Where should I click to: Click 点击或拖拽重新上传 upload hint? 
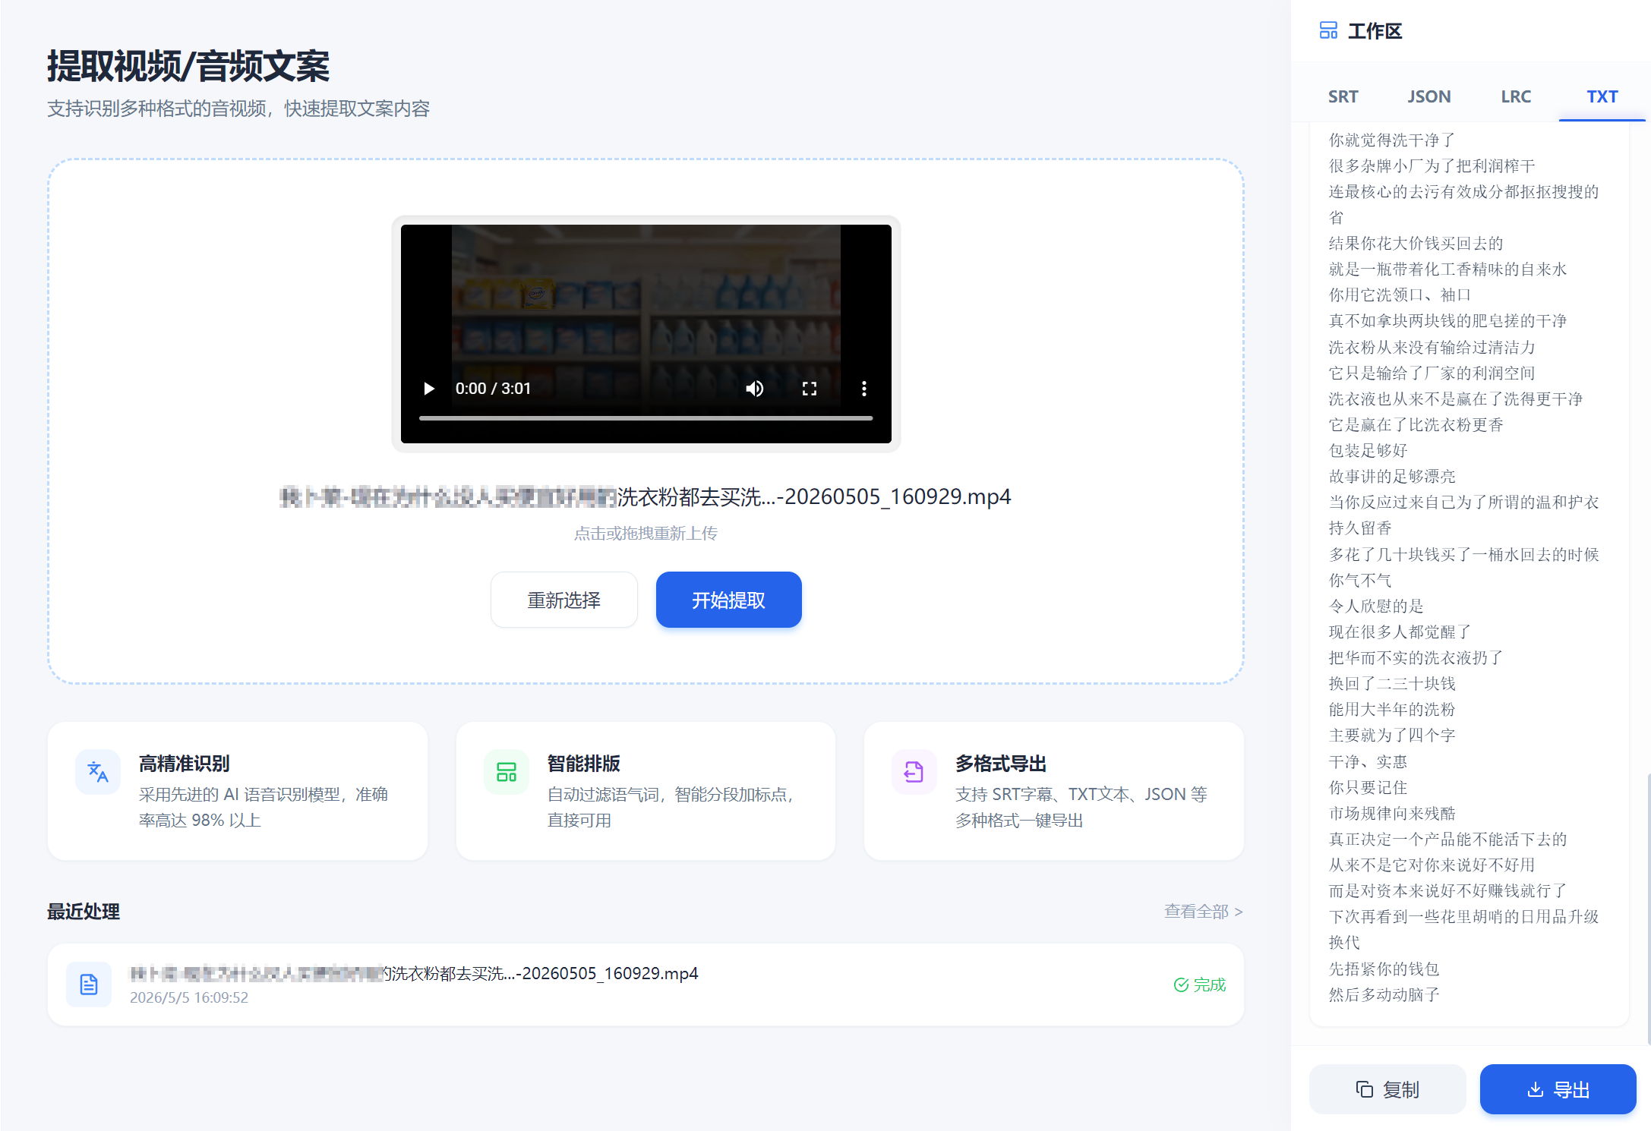point(646,533)
